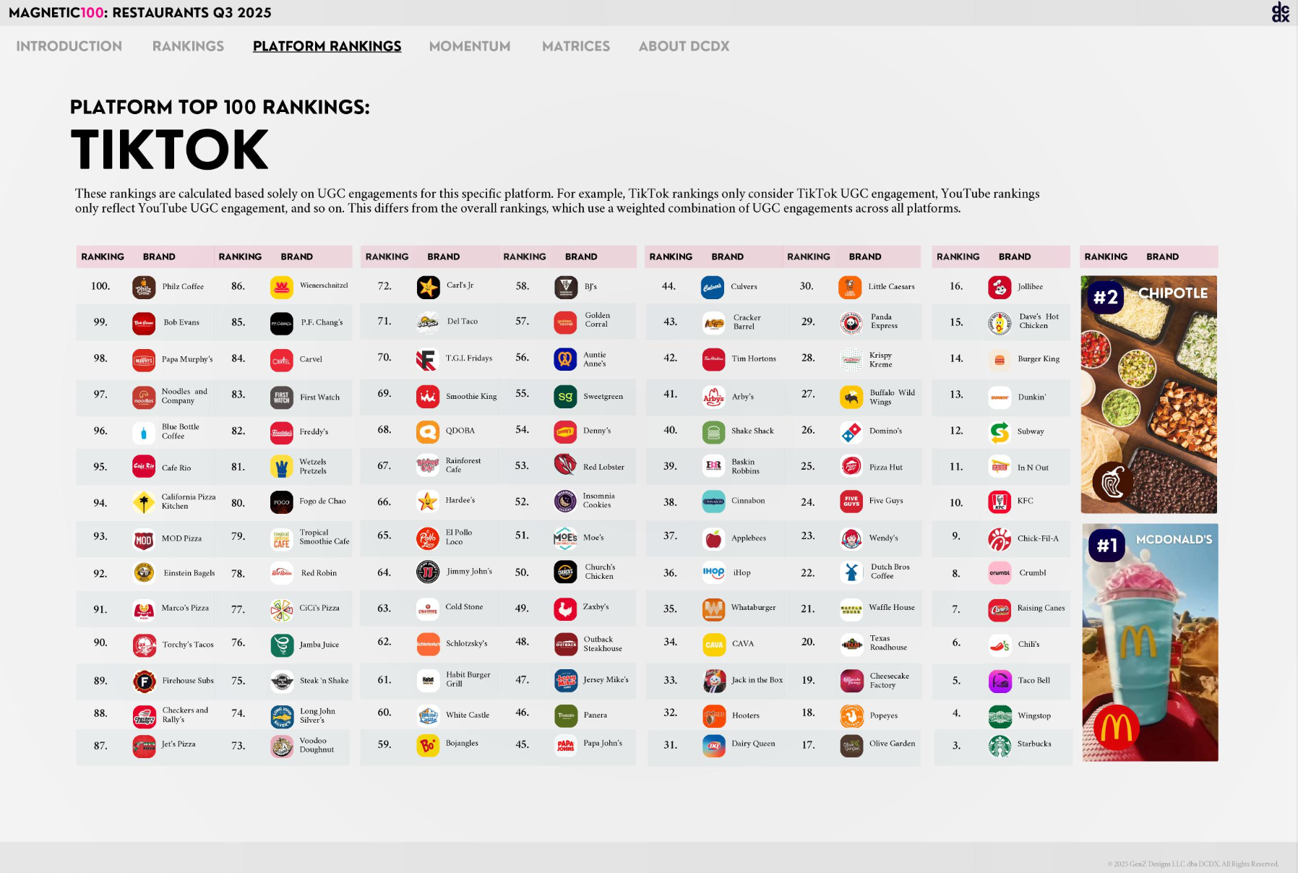Click the Long John Silver's label

tap(317, 715)
